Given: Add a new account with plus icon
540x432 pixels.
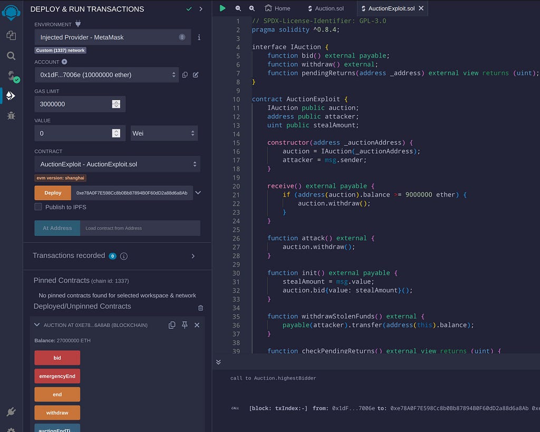Looking at the screenshot, I should (x=64, y=62).
